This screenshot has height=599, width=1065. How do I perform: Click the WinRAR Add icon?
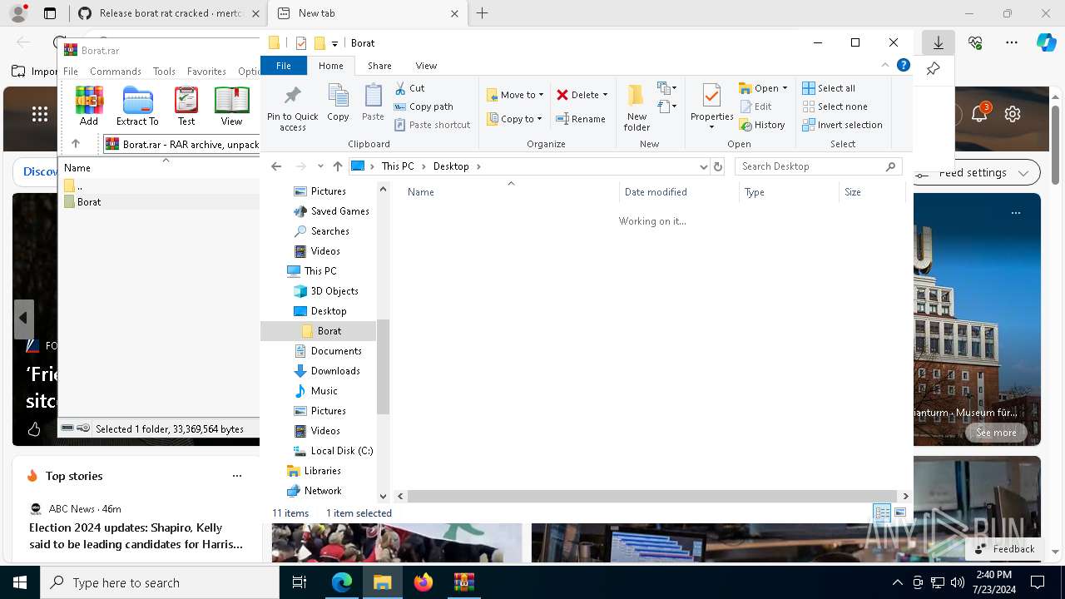coord(89,106)
